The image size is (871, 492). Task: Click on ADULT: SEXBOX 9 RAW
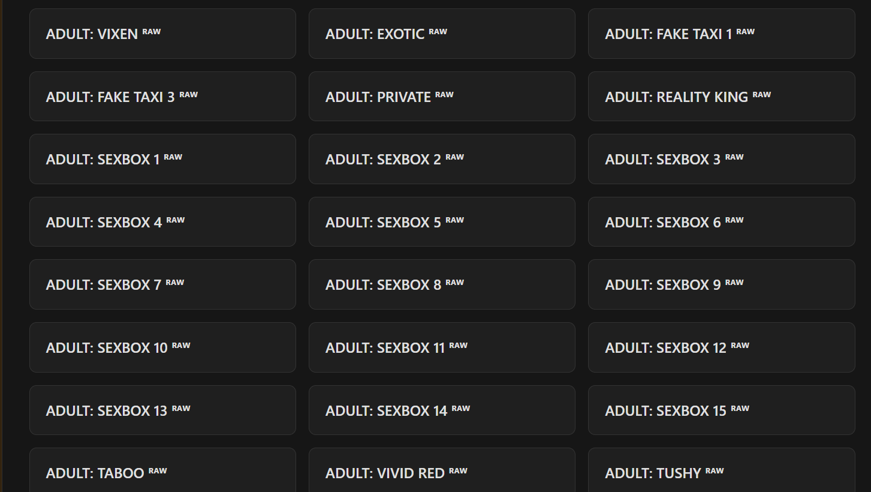tap(721, 284)
